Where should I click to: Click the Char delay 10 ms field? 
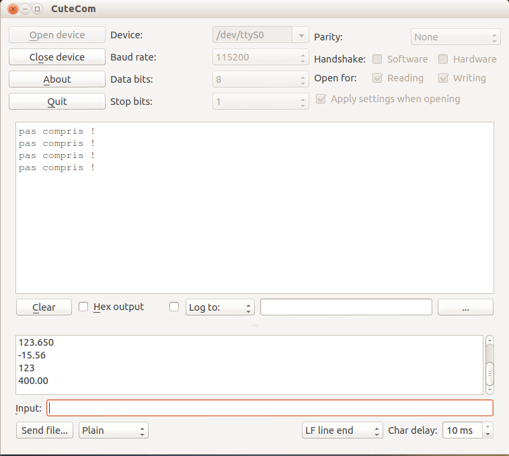tap(463, 430)
